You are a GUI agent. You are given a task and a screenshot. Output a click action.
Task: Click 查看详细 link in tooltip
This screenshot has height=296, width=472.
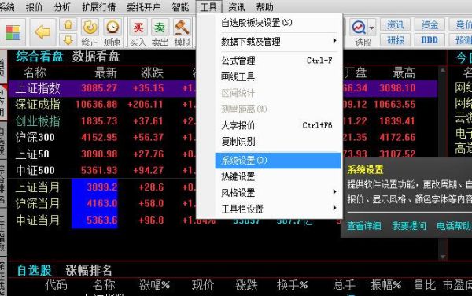tap(364, 226)
